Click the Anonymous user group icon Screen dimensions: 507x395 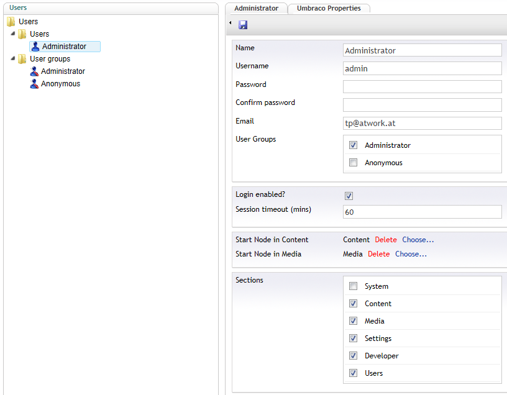click(x=34, y=84)
